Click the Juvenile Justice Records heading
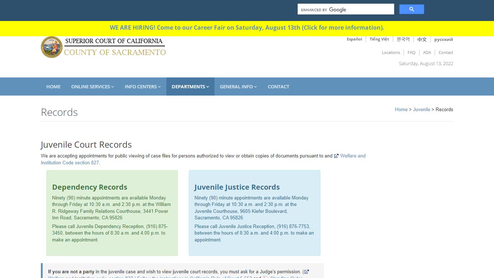 tap(237, 187)
